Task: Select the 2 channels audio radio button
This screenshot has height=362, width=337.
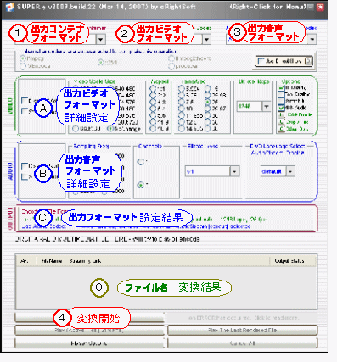Action: click(x=141, y=185)
